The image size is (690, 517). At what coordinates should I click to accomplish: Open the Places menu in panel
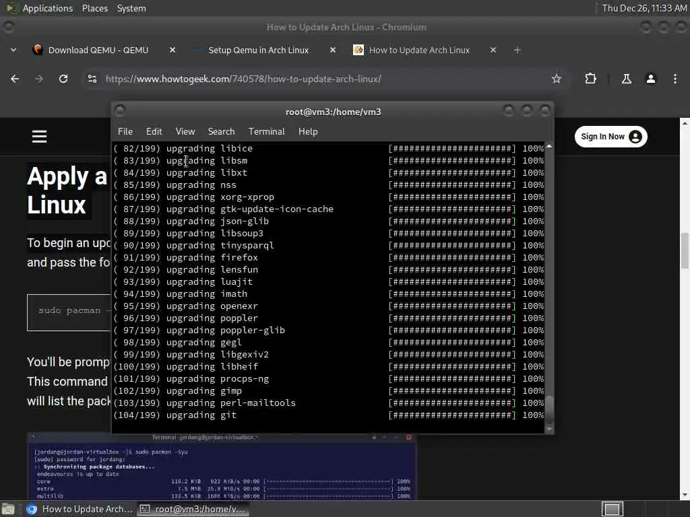click(x=95, y=8)
